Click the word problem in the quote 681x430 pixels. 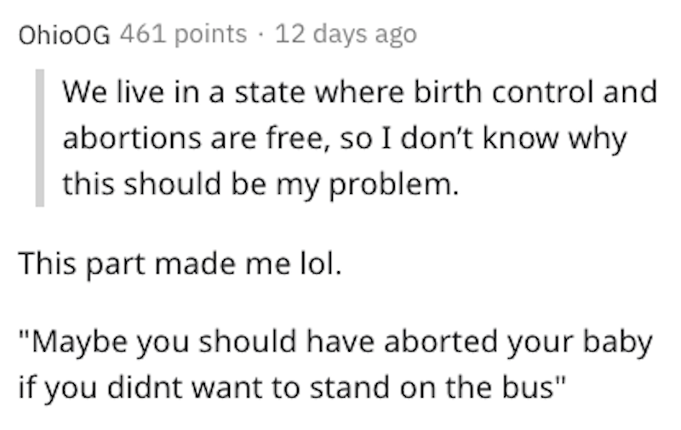(x=393, y=185)
